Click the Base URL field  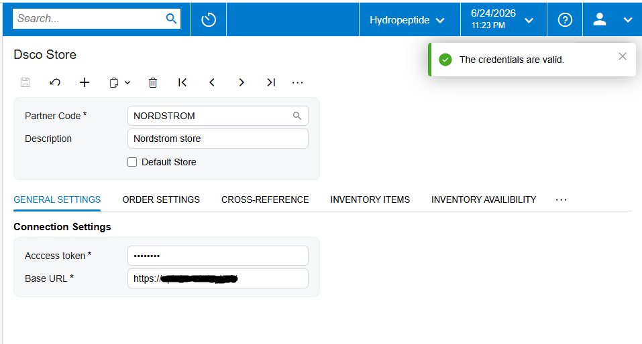pos(217,278)
